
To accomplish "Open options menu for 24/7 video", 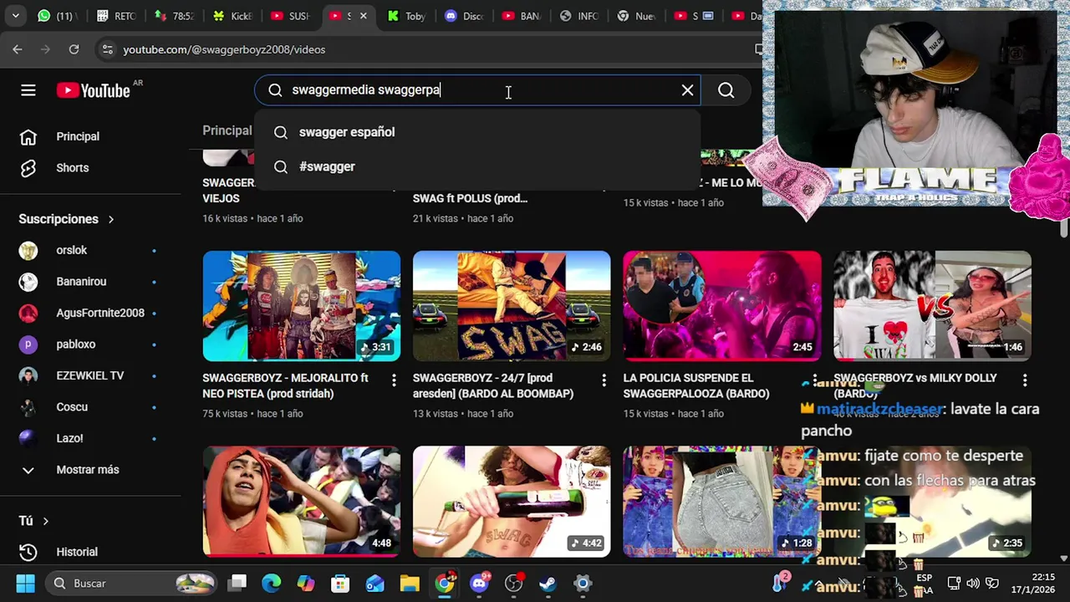I will coord(604,380).
